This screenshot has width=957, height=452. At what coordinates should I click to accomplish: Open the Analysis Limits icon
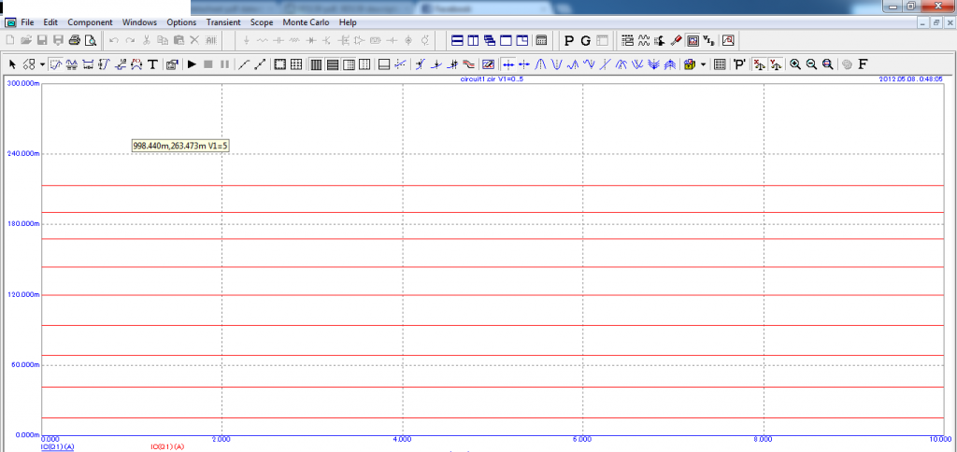click(627, 41)
